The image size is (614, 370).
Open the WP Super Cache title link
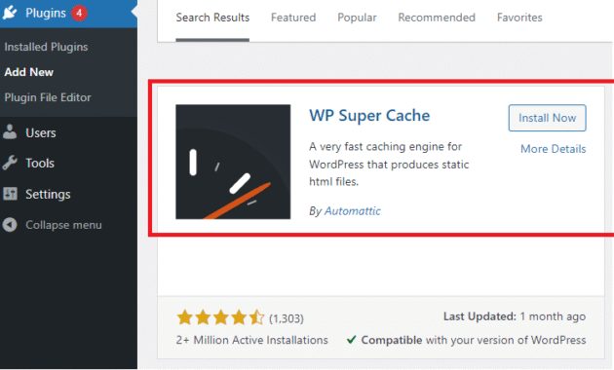tap(369, 115)
